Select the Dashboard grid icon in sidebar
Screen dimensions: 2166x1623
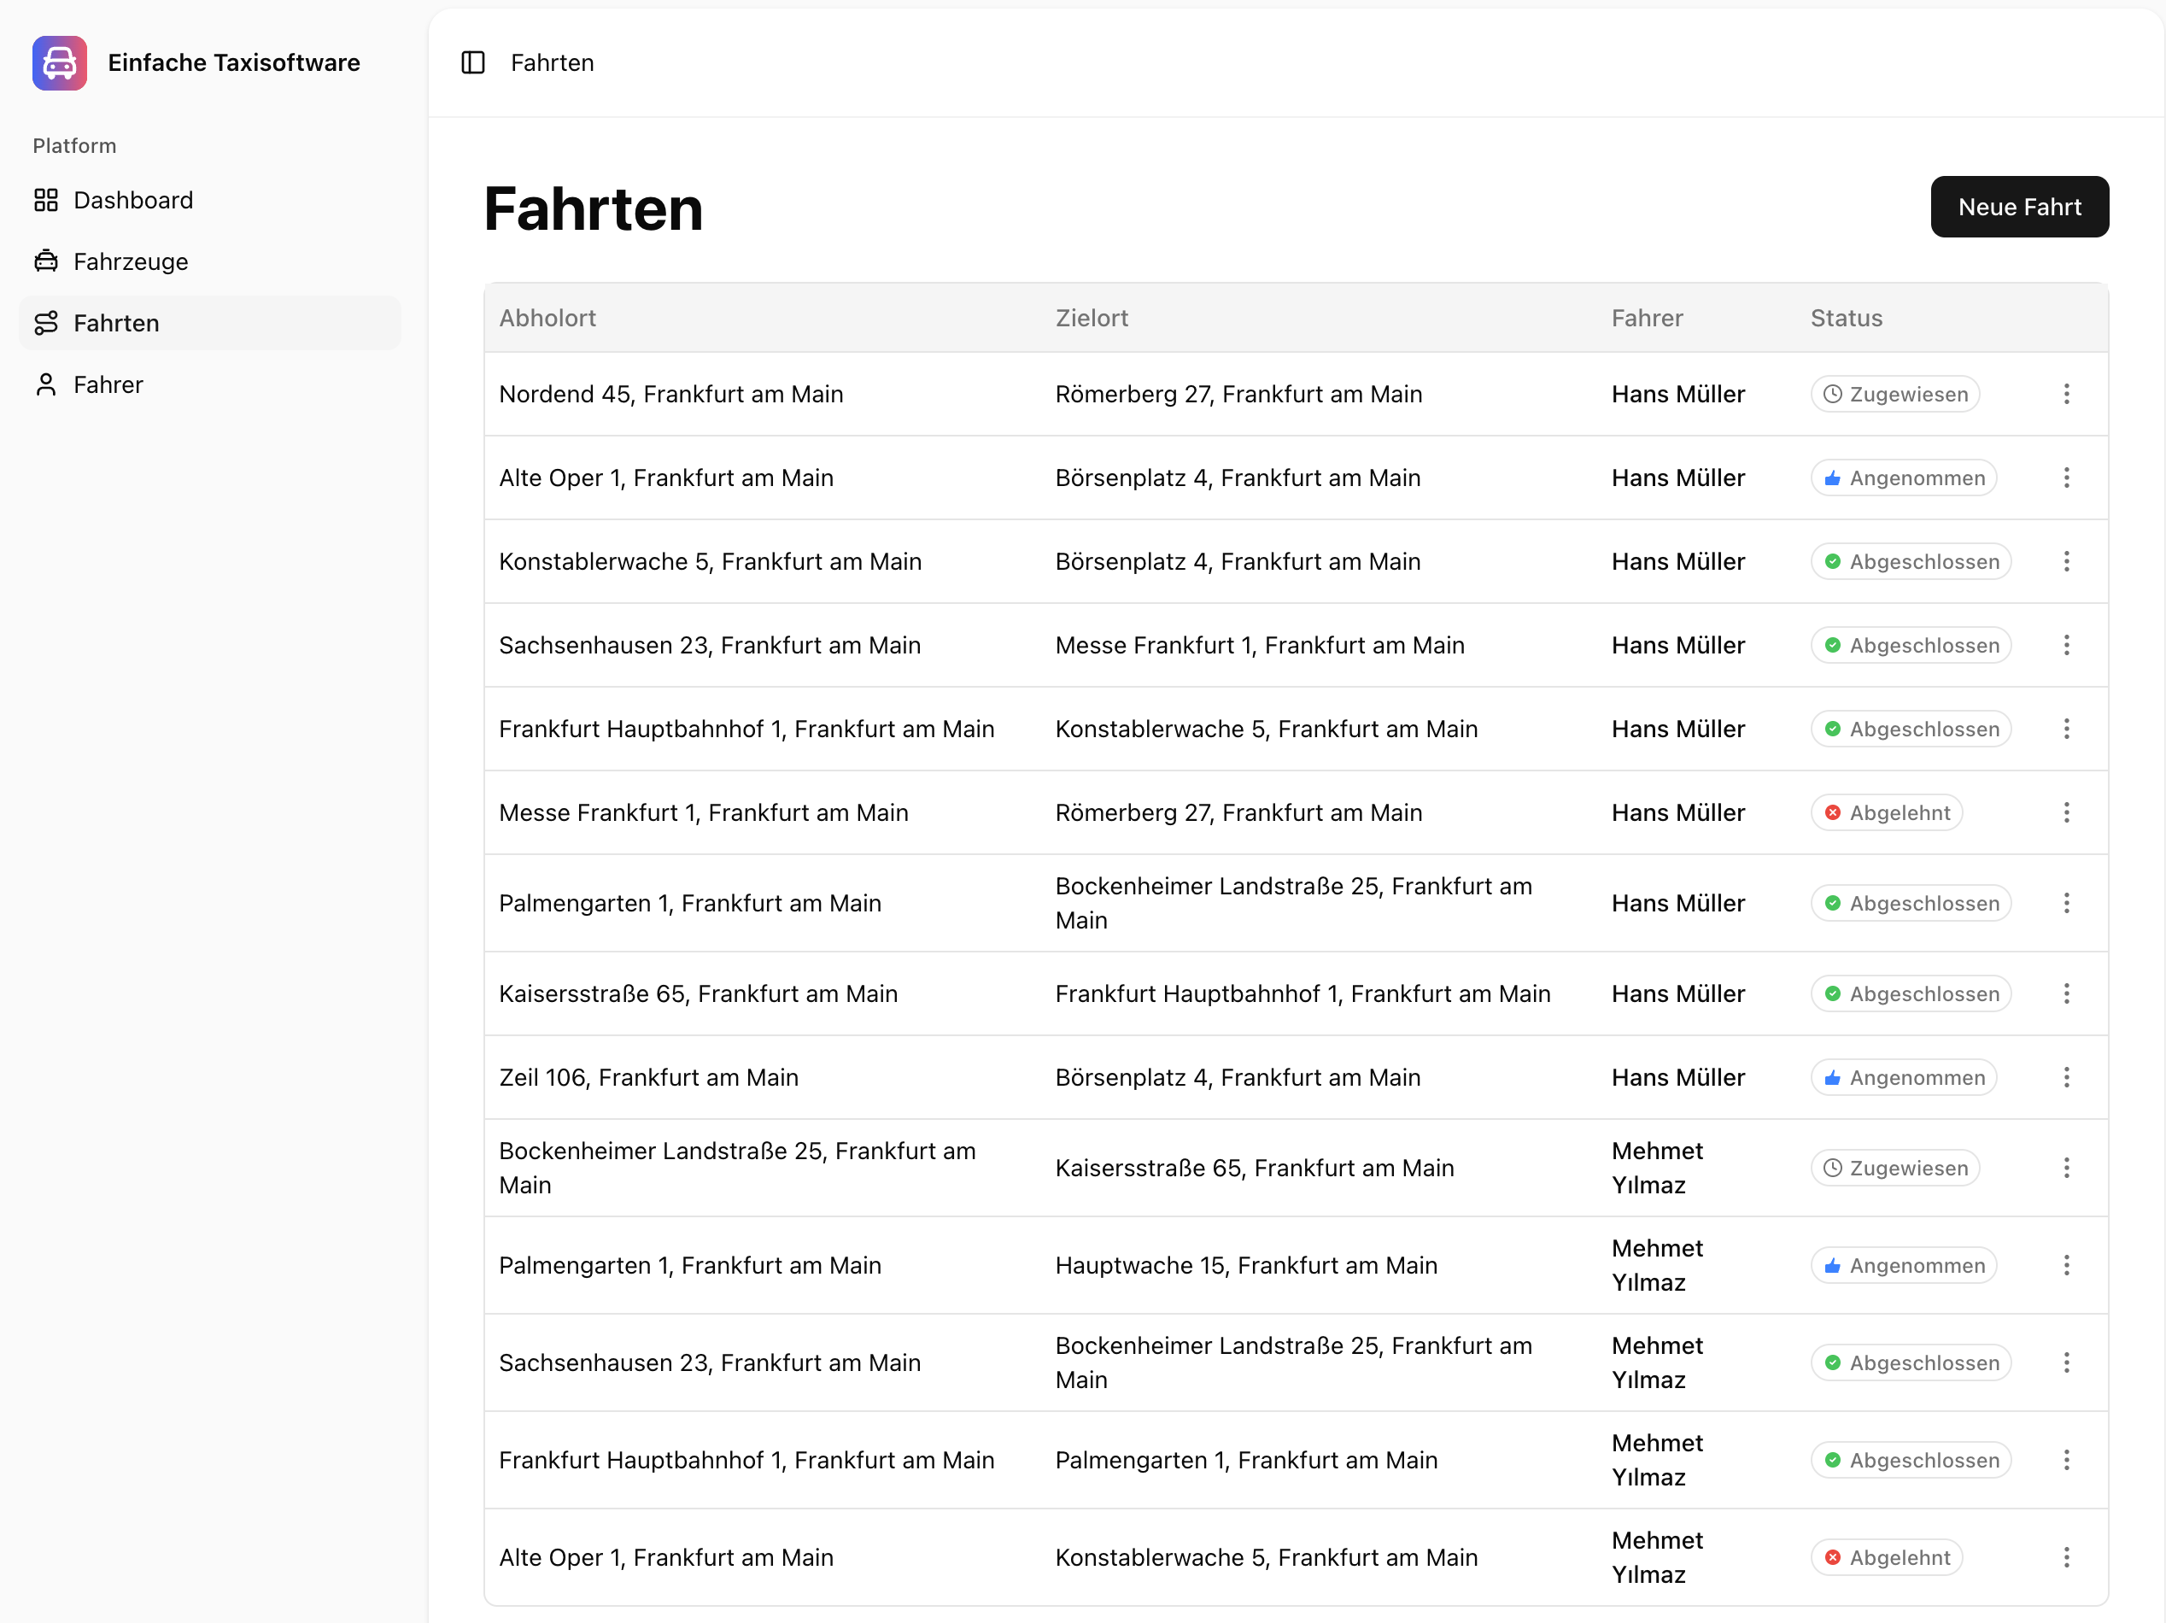coord(46,200)
